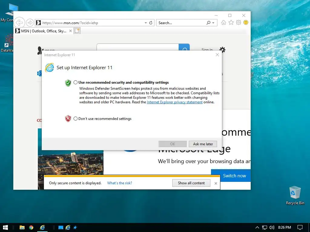The width and height of the screenshot is (310, 232).
Task: Show hidden system tray icons chevron
Action: 257,227
